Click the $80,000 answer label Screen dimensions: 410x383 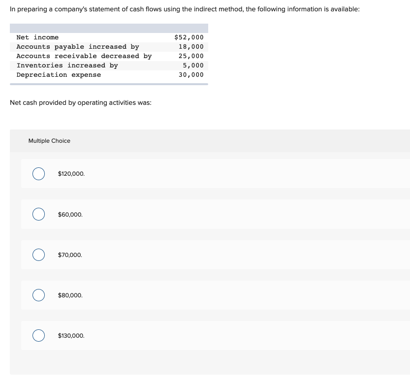click(69, 295)
